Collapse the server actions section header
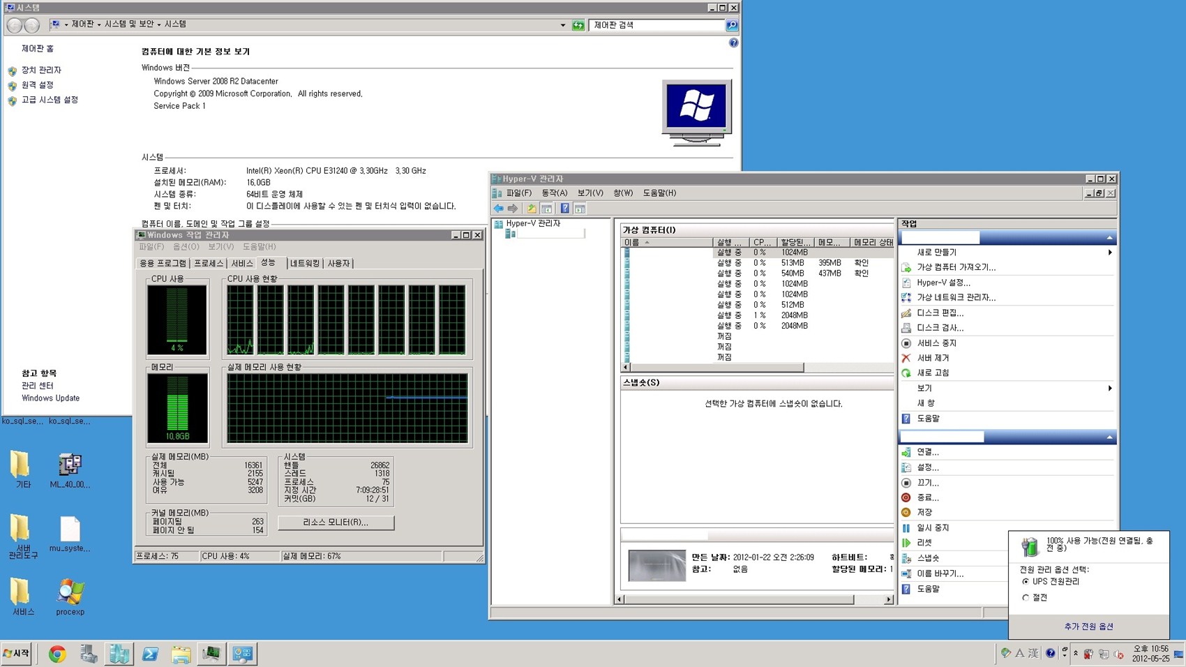The width and height of the screenshot is (1186, 667). [1109, 238]
